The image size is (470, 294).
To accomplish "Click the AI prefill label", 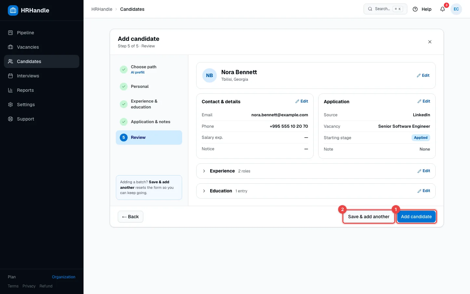I will [x=138, y=73].
